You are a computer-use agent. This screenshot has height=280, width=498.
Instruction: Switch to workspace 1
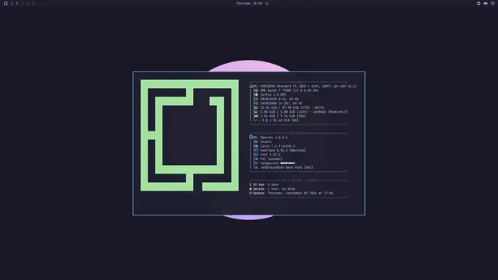[12, 3]
